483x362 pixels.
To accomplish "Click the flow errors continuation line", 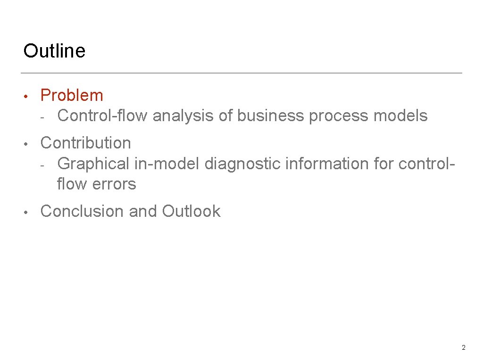I will pyautogui.click(x=96, y=184).
